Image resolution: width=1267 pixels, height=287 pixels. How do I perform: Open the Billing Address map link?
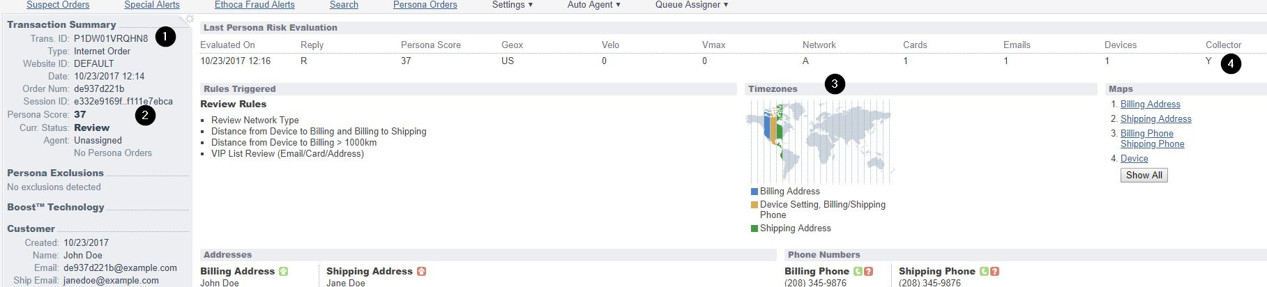1151,104
